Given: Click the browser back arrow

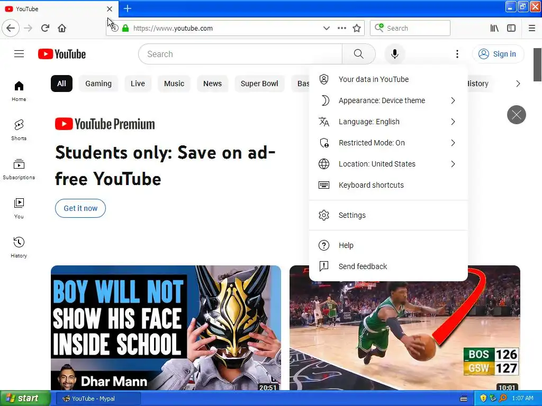Looking at the screenshot, I should coord(11,28).
